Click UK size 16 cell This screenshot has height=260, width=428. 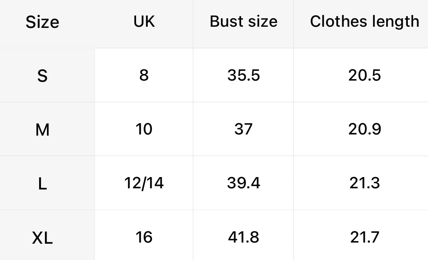click(x=144, y=237)
